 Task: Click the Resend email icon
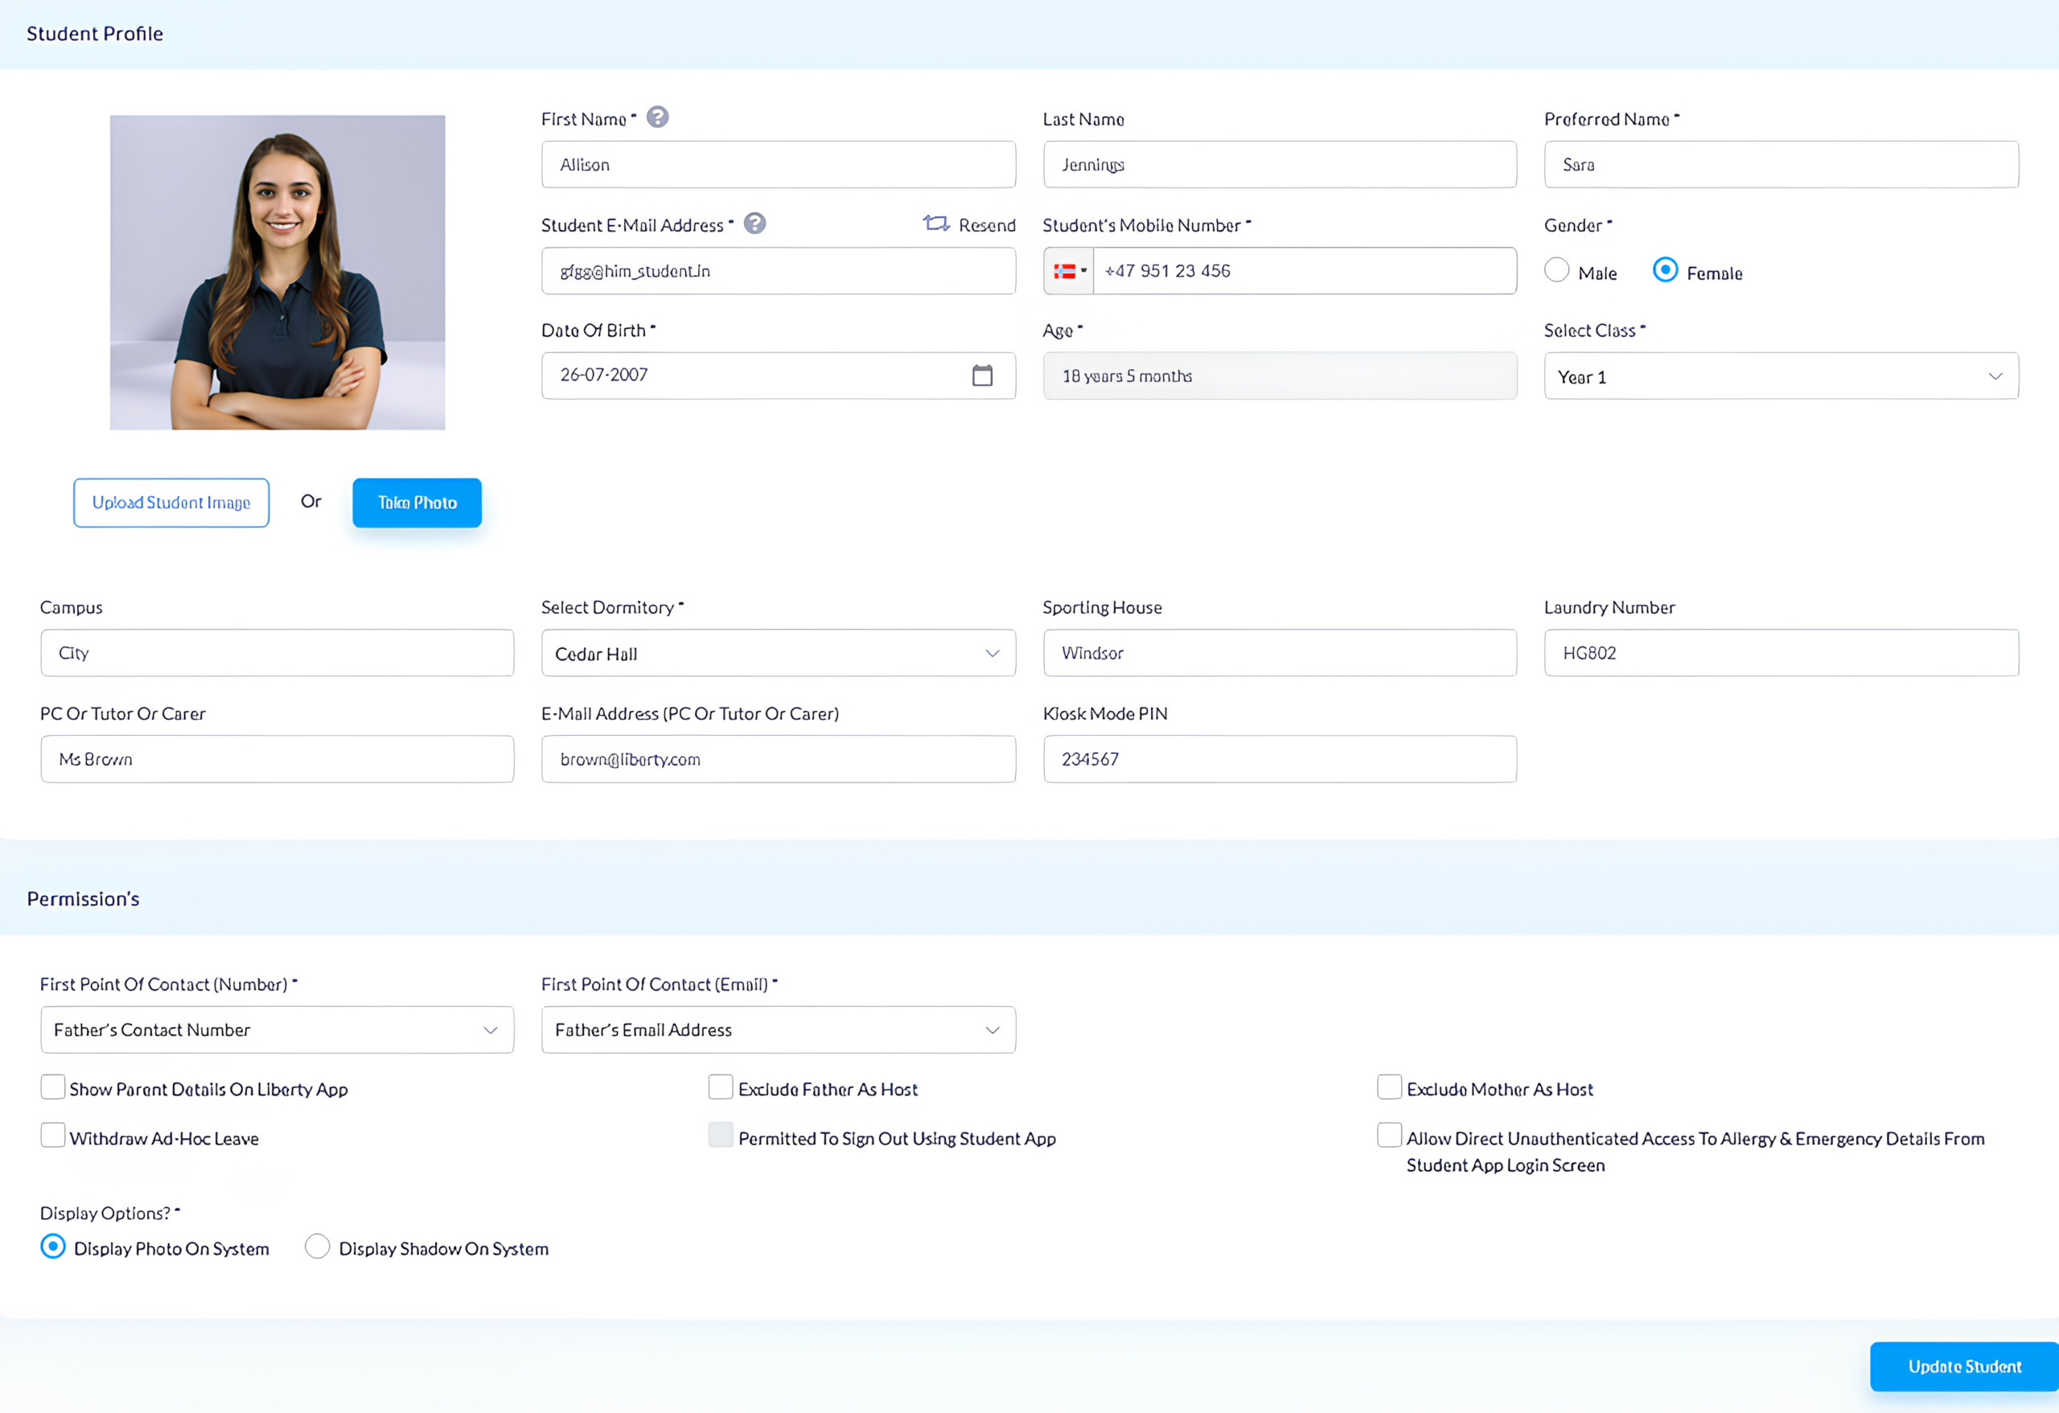pos(936,224)
